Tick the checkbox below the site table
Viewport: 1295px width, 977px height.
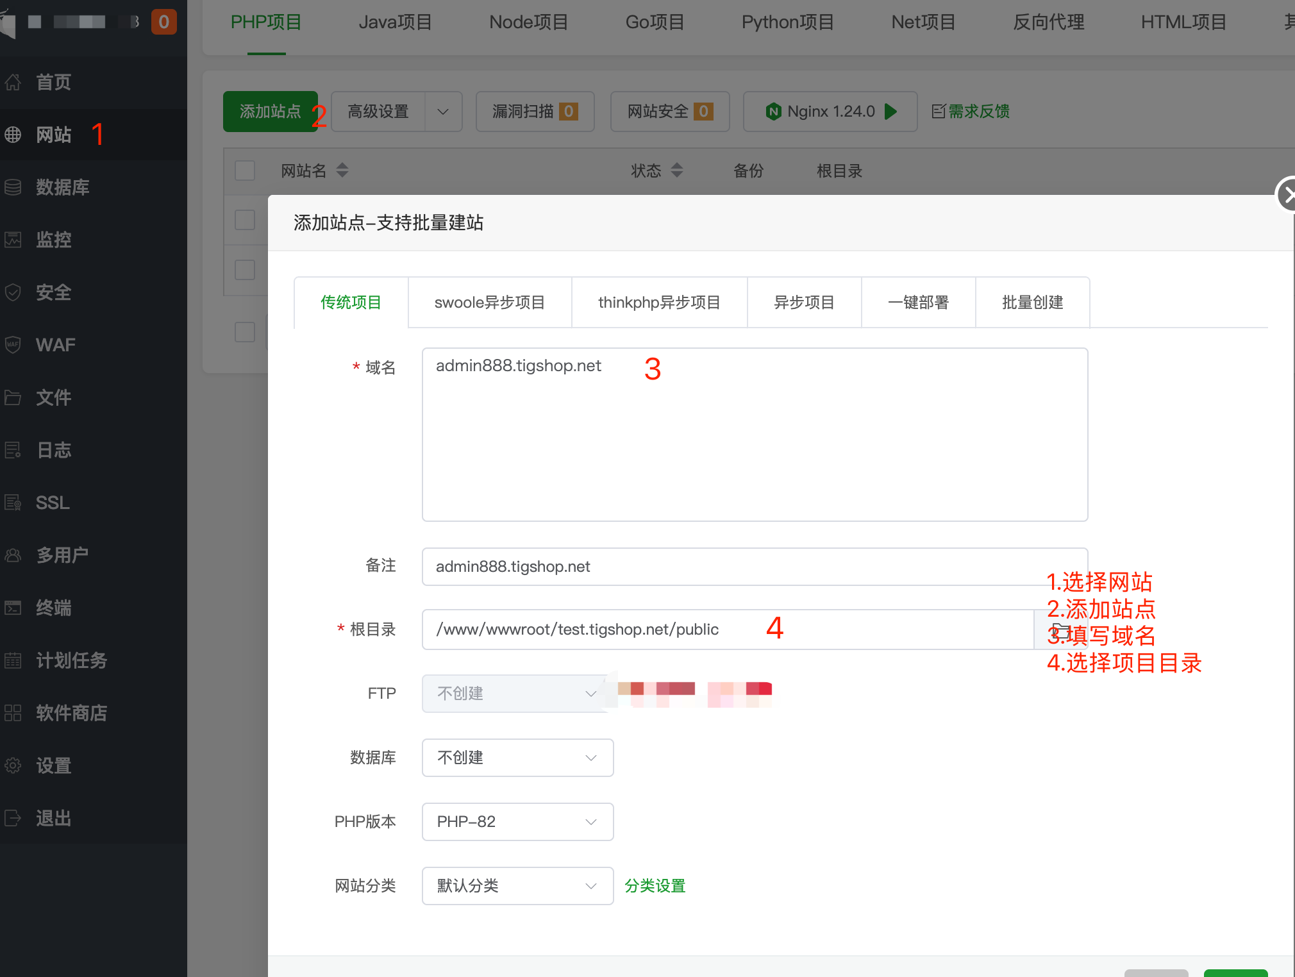[x=245, y=332]
